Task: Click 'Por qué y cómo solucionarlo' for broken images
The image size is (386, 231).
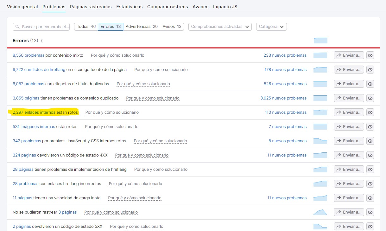Action: coord(111,126)
